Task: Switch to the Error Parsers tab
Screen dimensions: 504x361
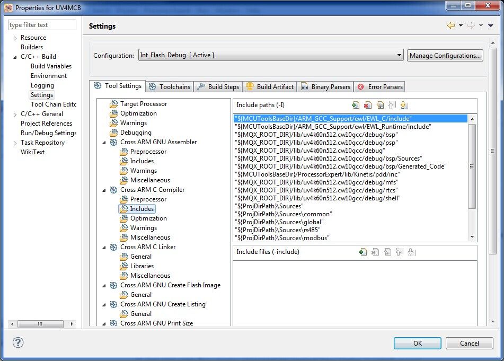Action: click(379, 87)
